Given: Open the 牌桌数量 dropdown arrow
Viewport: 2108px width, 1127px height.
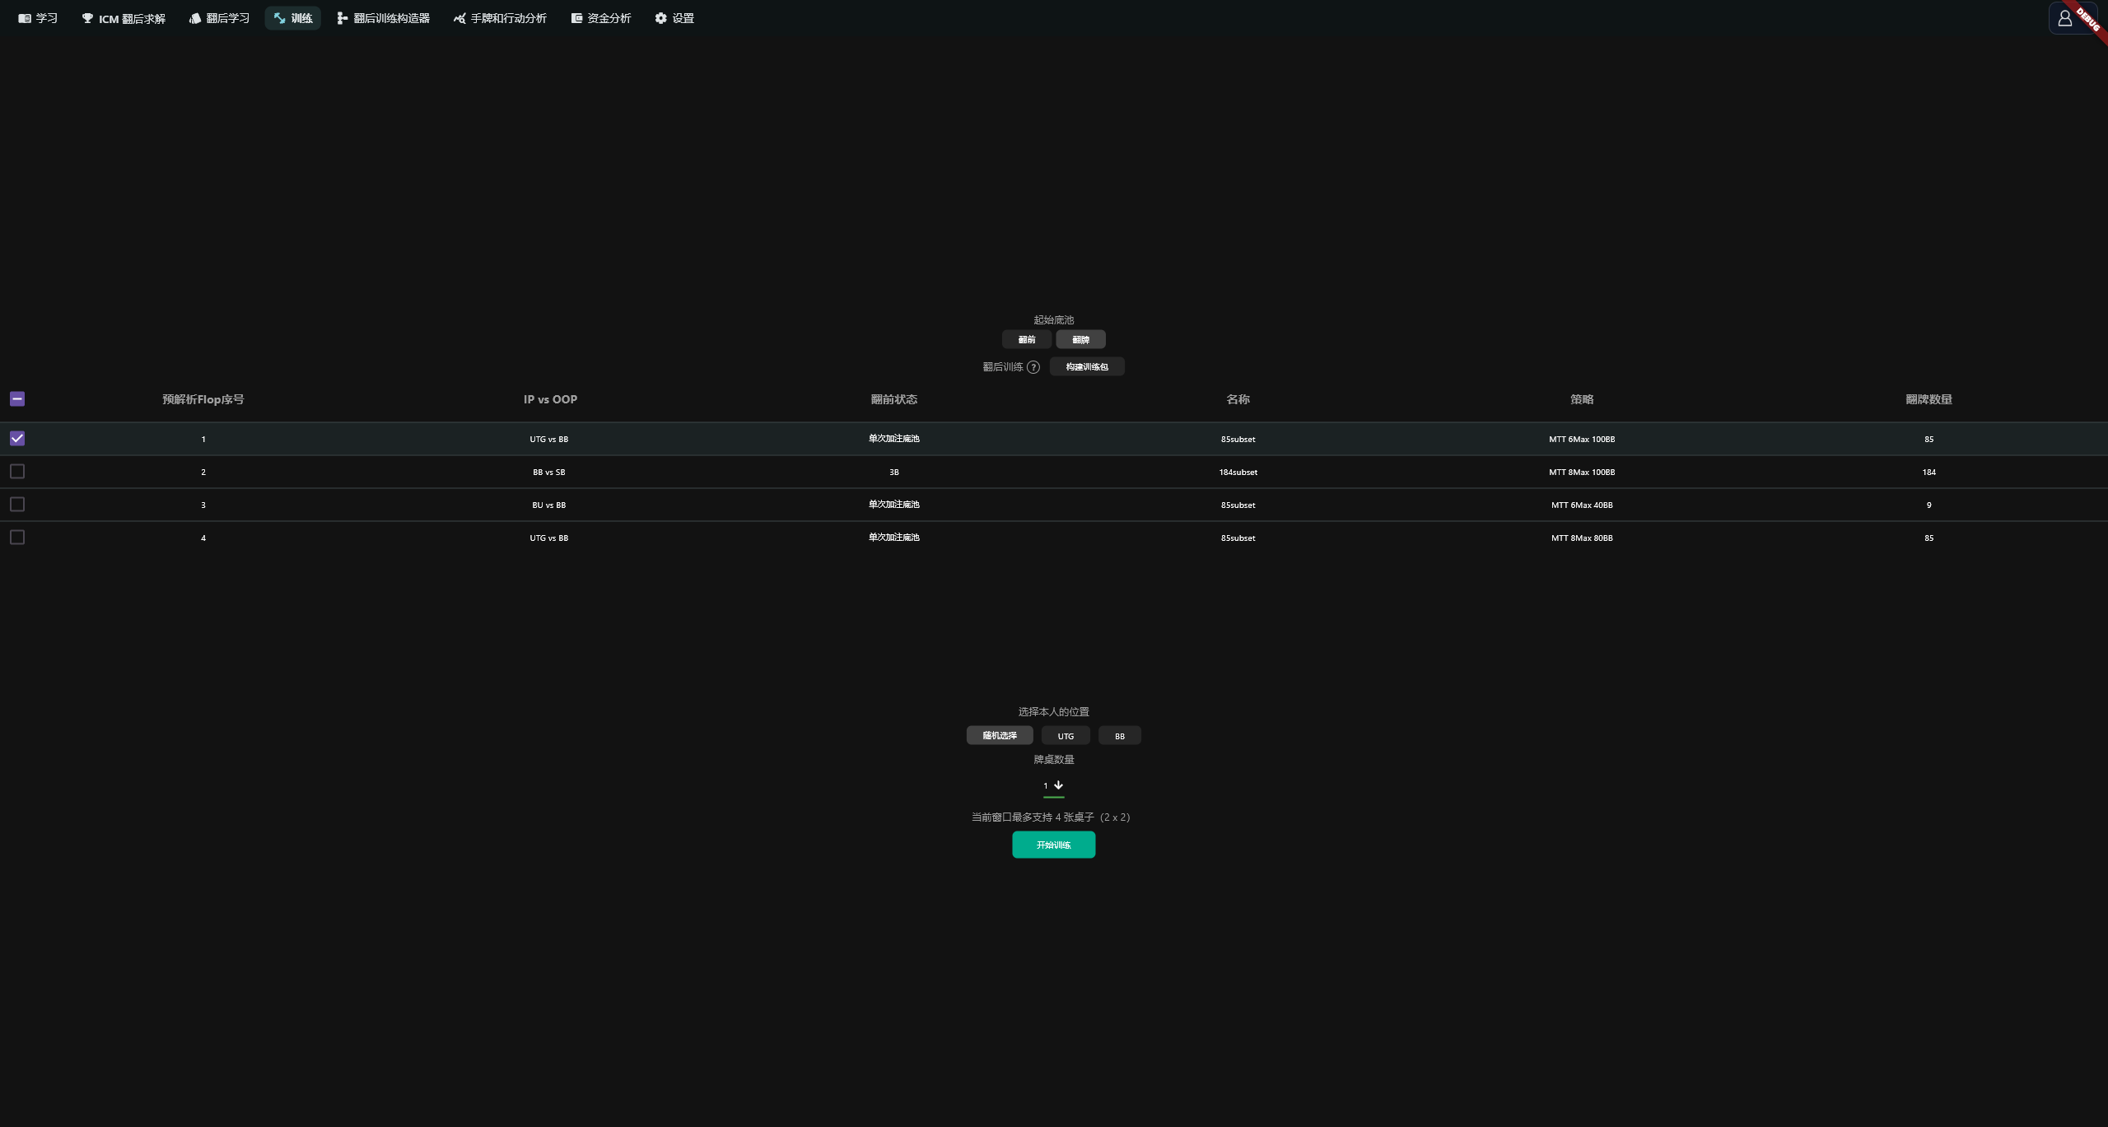Looking at the screenshot, I should pyautogui.click(x=1058, y=785).
